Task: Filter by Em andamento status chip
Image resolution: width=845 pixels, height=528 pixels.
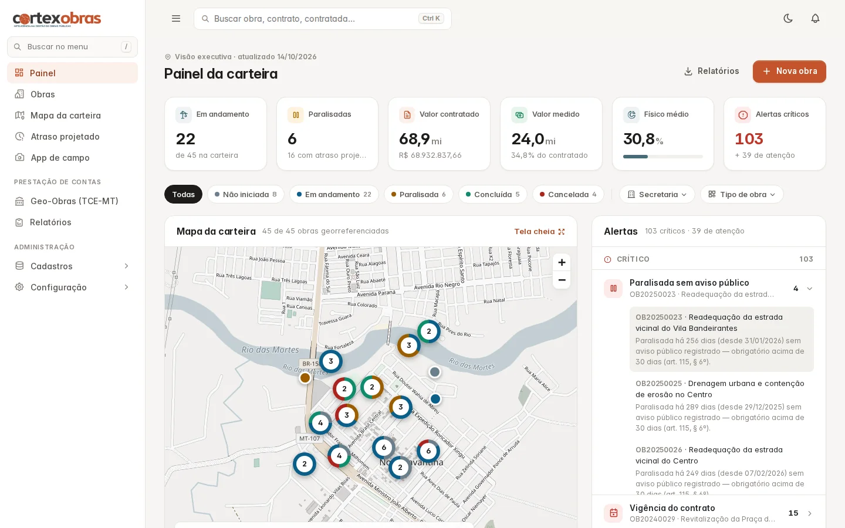Action: coord(334,194)
